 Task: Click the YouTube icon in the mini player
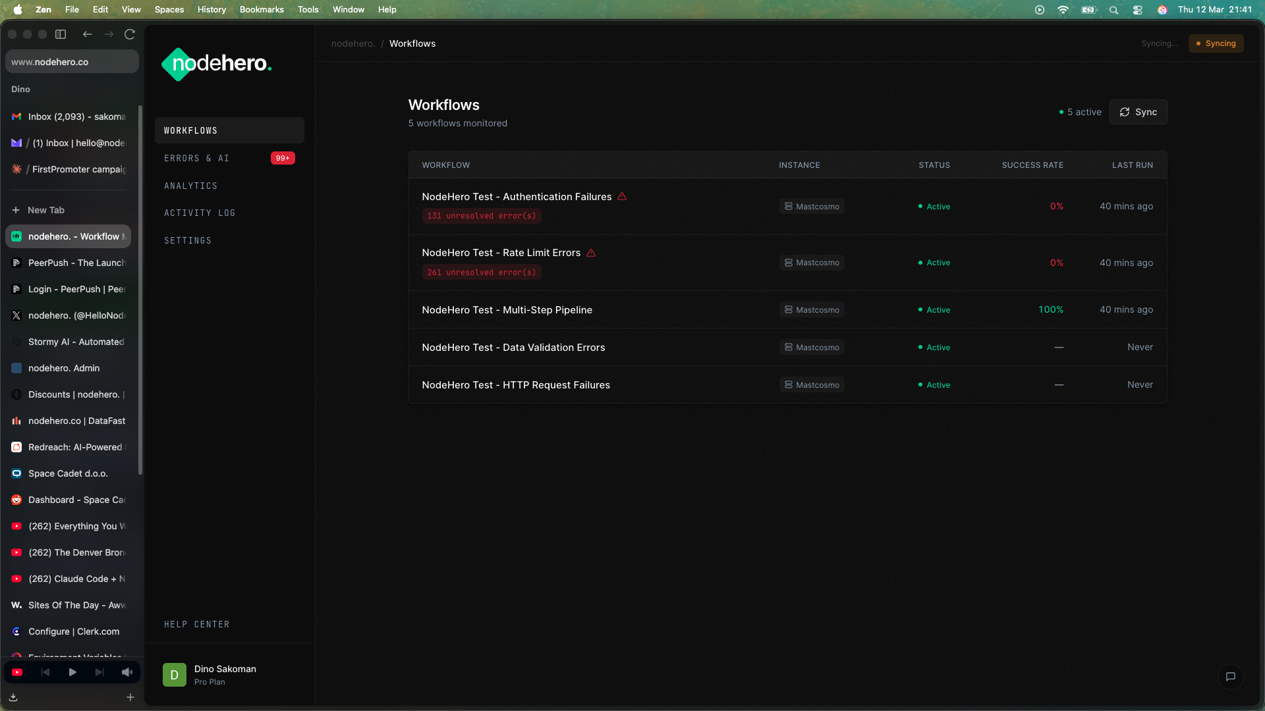coord(16,672)
